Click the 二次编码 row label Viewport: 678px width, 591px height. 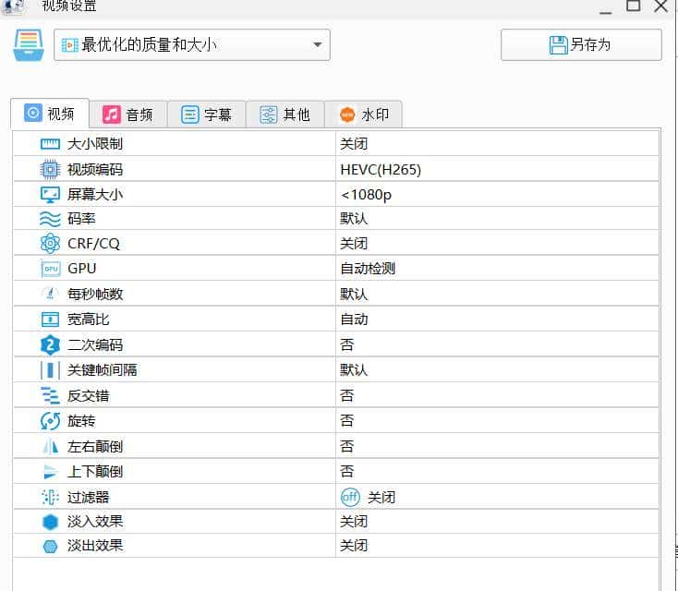95,345
